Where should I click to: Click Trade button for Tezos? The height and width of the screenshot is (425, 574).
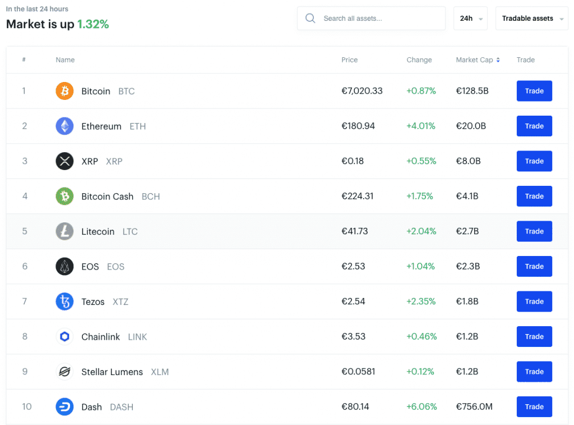click(534, 301)
